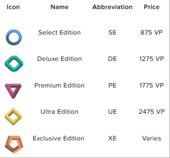Click the Varies price cell

[151, 138]
